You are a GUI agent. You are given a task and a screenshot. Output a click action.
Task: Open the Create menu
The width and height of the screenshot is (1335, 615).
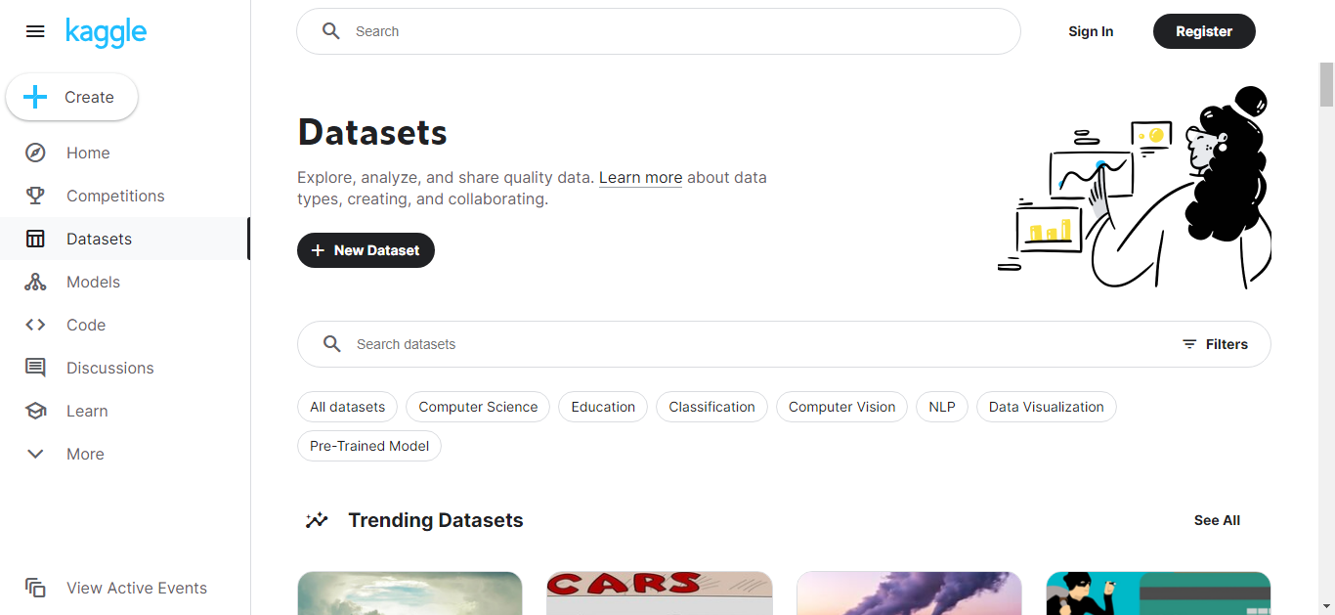(x=72, y=97)
